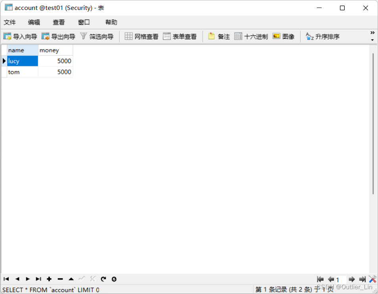Go to the next page
Viewport: 378px width, 294px height.
click(x=352, y=279)
